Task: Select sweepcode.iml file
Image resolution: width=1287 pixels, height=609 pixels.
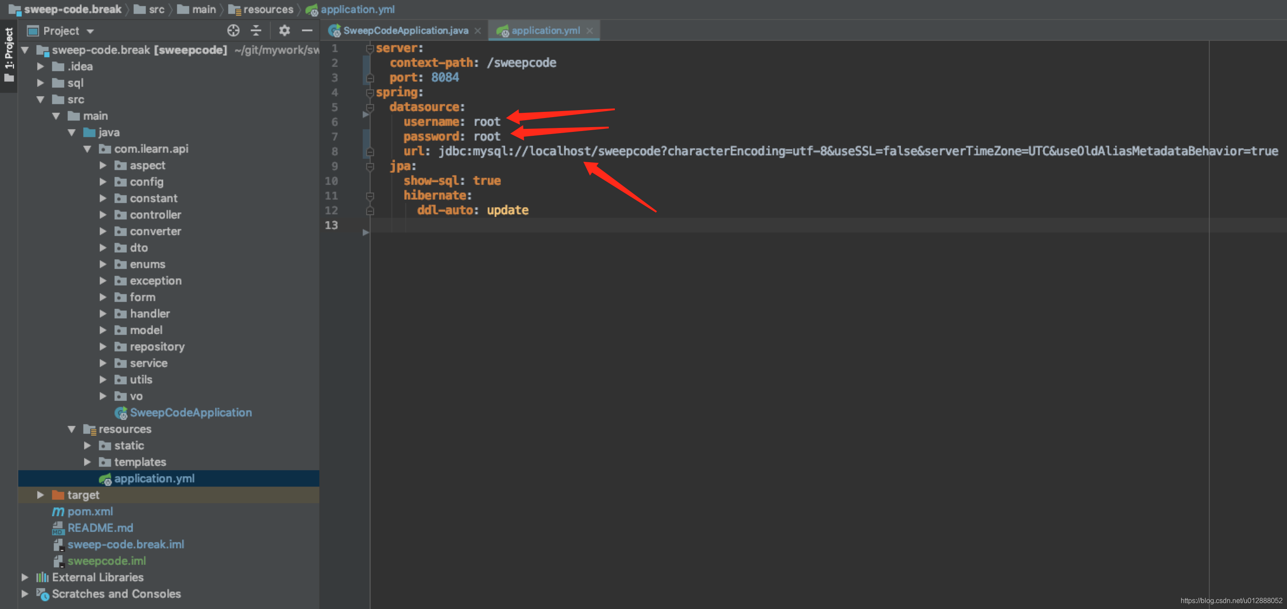Action: pyautogui.click(x=106, y=561)
